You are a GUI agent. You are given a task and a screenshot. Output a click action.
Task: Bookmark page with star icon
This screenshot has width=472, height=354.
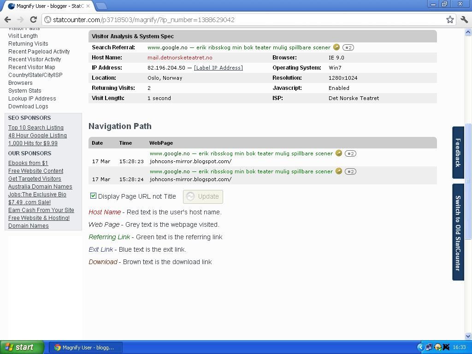pyautogui.click(x=450, y=20)
